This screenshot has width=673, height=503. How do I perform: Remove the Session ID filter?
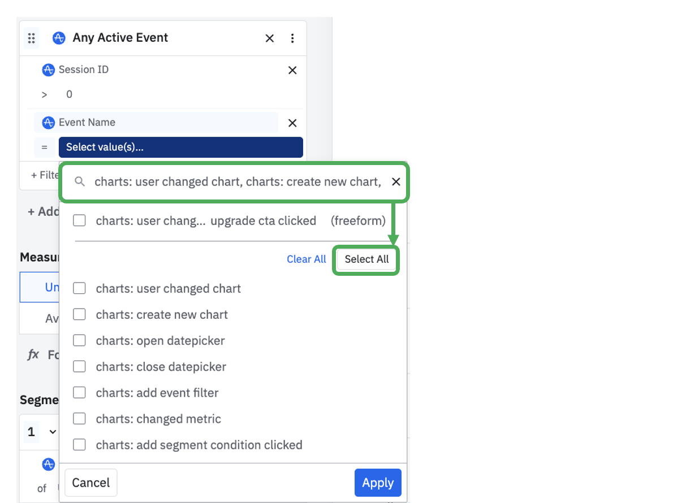point(292,70)
